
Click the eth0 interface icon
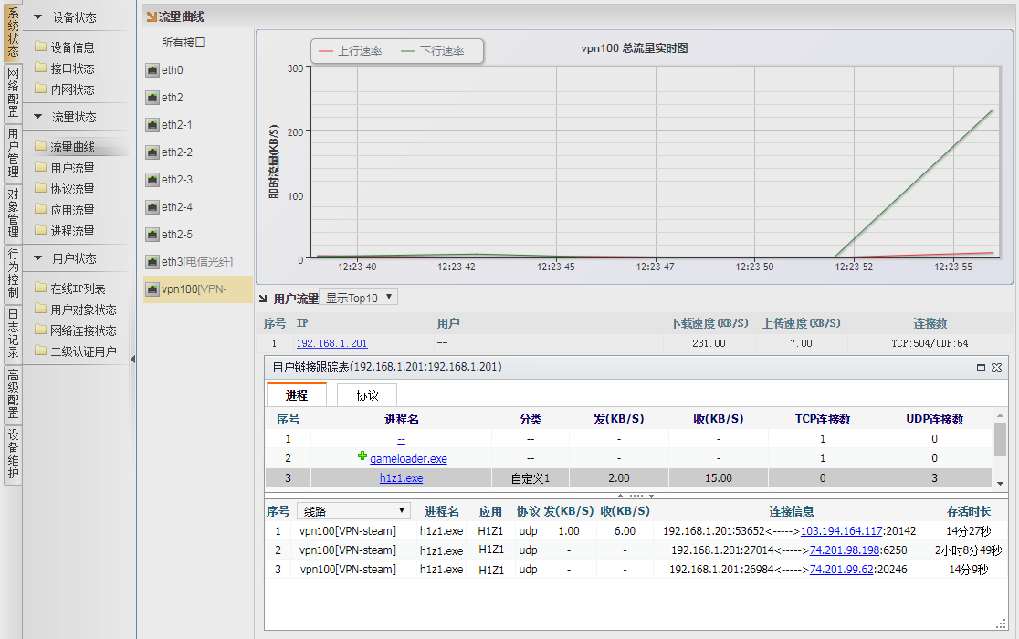pyautogui.click(x=152, y=70)
